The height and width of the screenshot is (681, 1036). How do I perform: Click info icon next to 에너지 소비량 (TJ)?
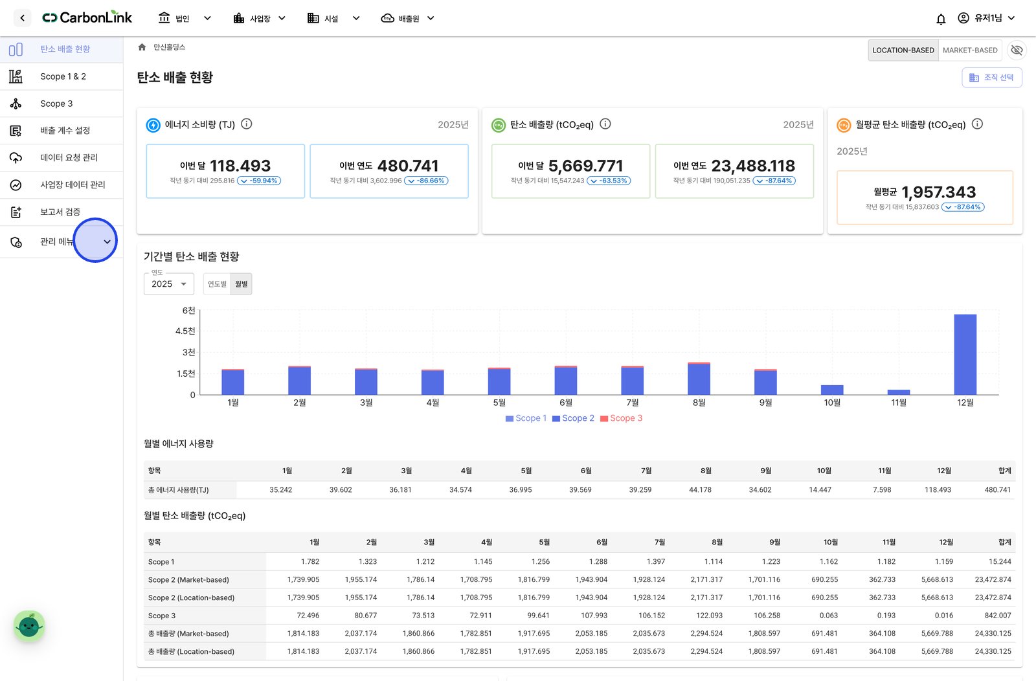click(x=247, y=124)
